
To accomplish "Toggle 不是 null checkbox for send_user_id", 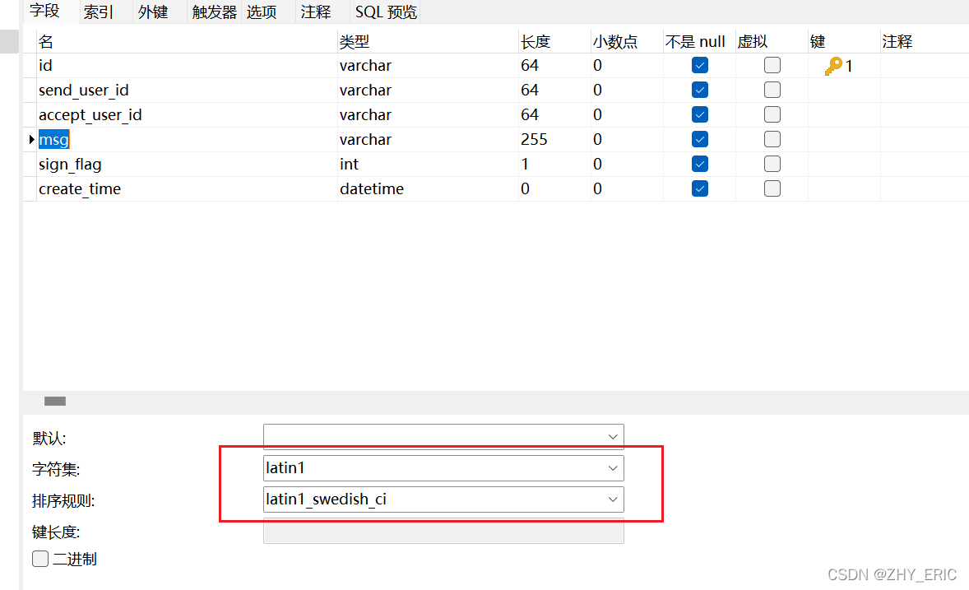I will [x=699, y=90].
